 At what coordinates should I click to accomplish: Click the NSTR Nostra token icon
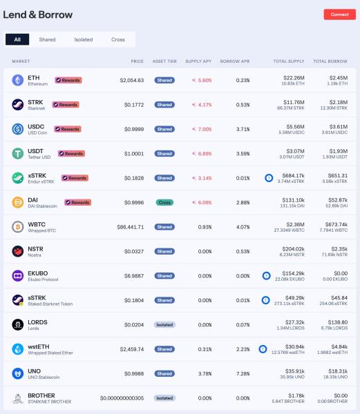pos(18,251)
